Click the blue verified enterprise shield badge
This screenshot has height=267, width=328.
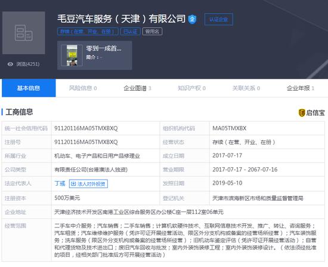tap(192, 19)
